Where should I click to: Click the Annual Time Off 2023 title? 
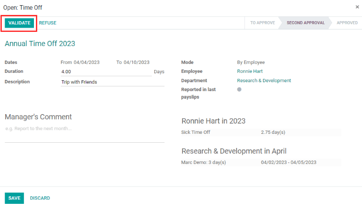[x=40, y=44]
